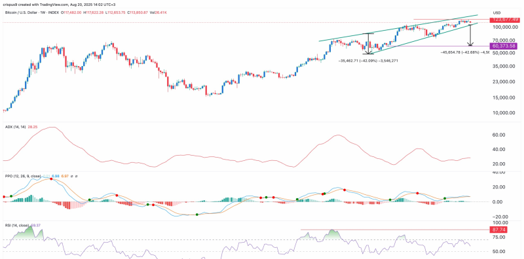Click the "crispus9 created with TradingView.com" caption
The width and height of the screenshot is (524, 259).
point(35,5)
